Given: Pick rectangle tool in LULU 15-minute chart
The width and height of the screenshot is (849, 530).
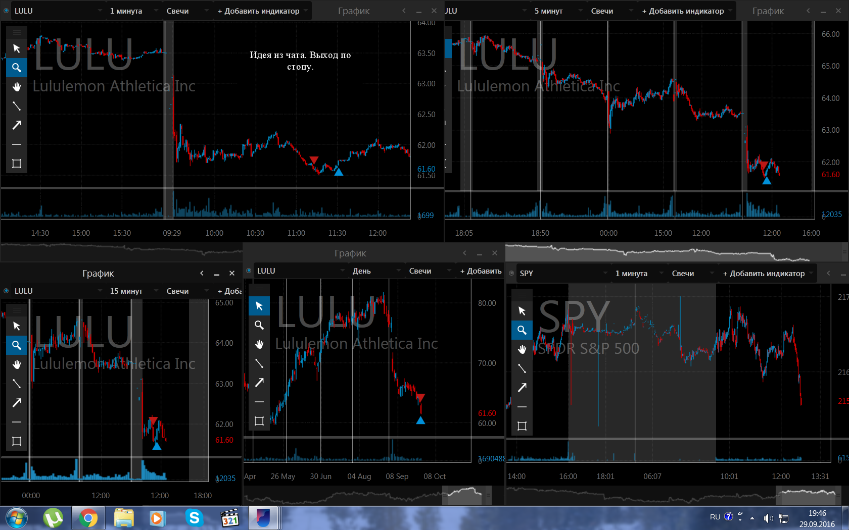Looking at the screenshot, I should pos(17,441).
